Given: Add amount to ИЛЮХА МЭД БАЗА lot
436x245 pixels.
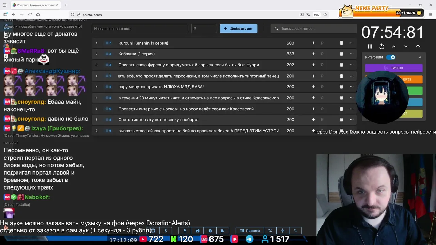Looking at the screenshot, I should click(313, 87).
